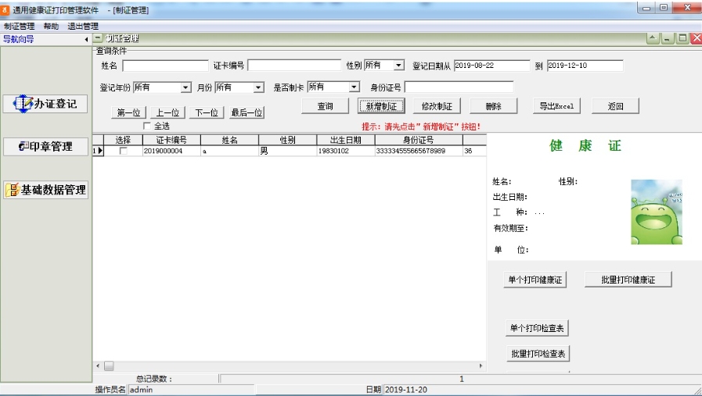Open the 性别 dropdown

398,66
